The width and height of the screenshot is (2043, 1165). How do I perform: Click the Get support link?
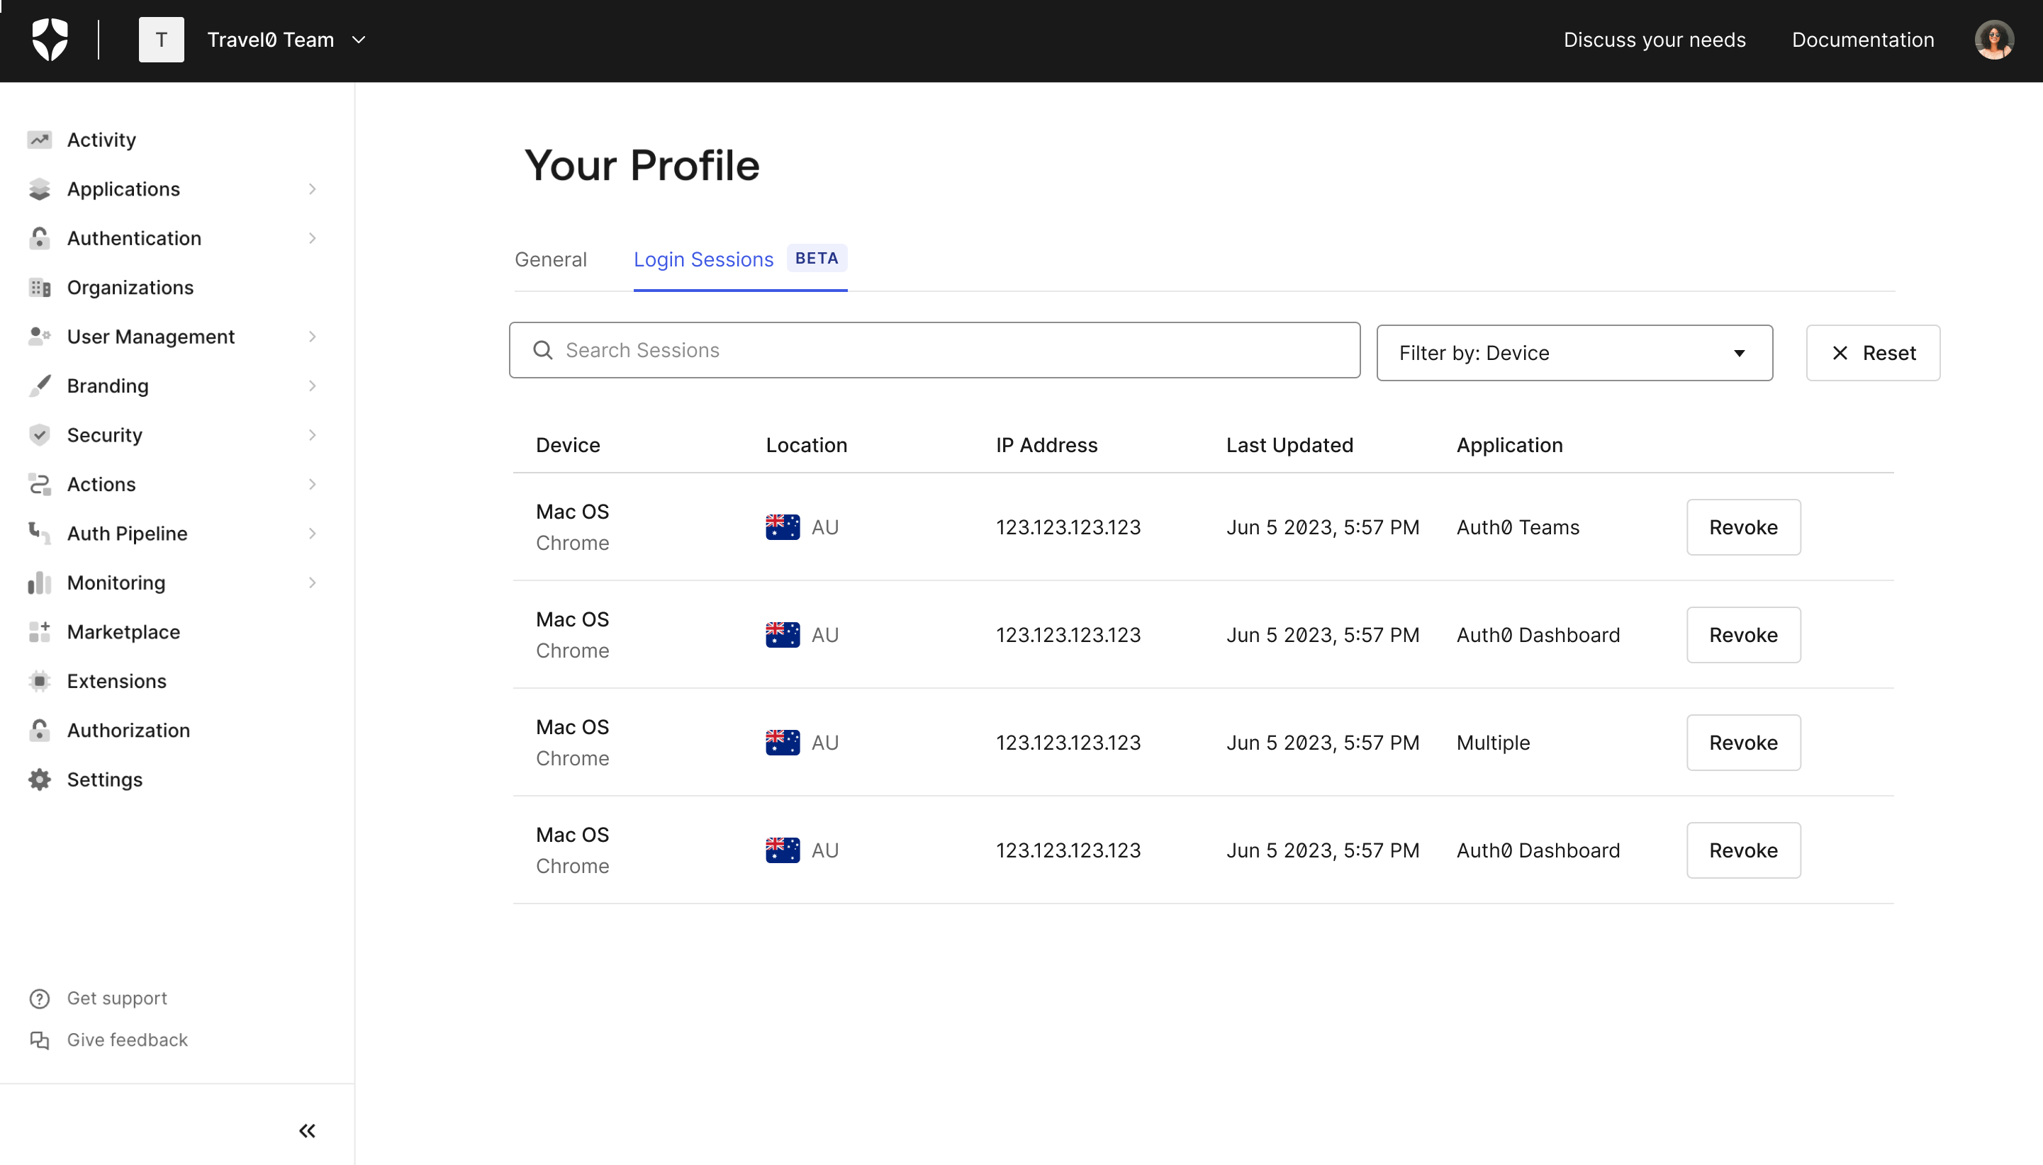pyautogui.click(x=116, y=998)
